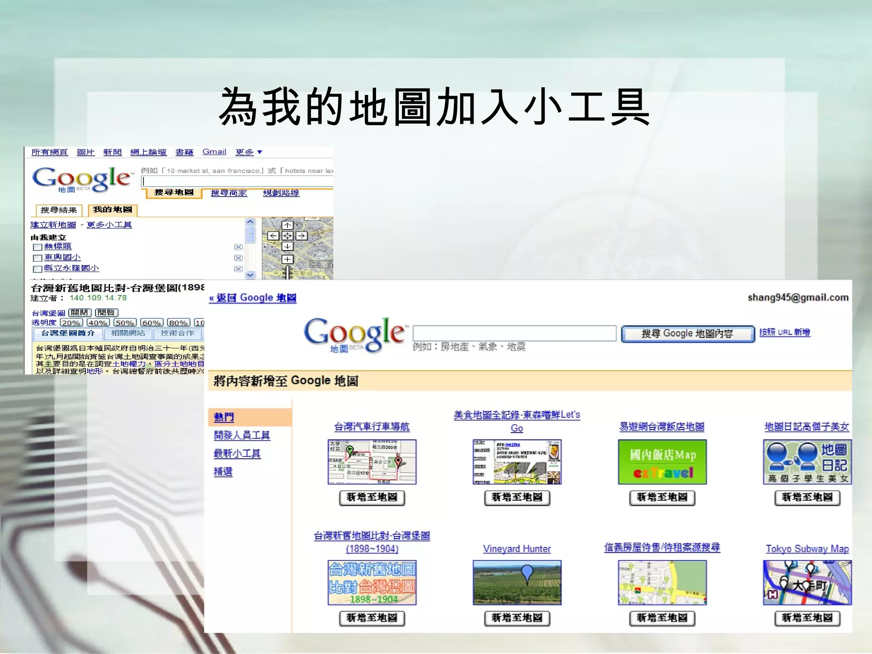Check the 無標題 map checkbox
This screenshot has height=654, width=872.
tap(37, 247)
